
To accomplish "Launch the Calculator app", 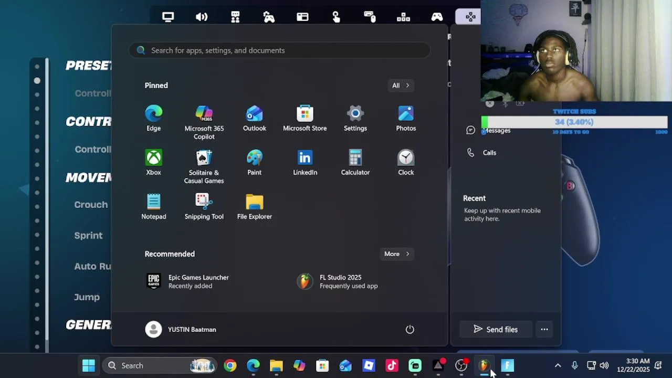I will coord(355,163).
